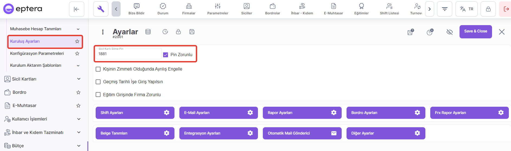Open the filter lines icon
The image size is (511, 151).
coord(444,9)
